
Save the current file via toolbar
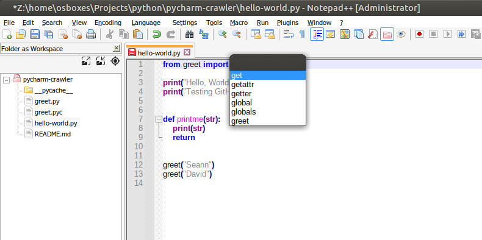[34, 34]
